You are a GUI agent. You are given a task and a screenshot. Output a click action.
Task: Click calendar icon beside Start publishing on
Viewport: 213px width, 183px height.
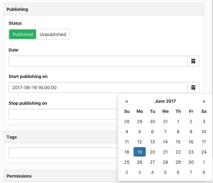pos(193,87)
